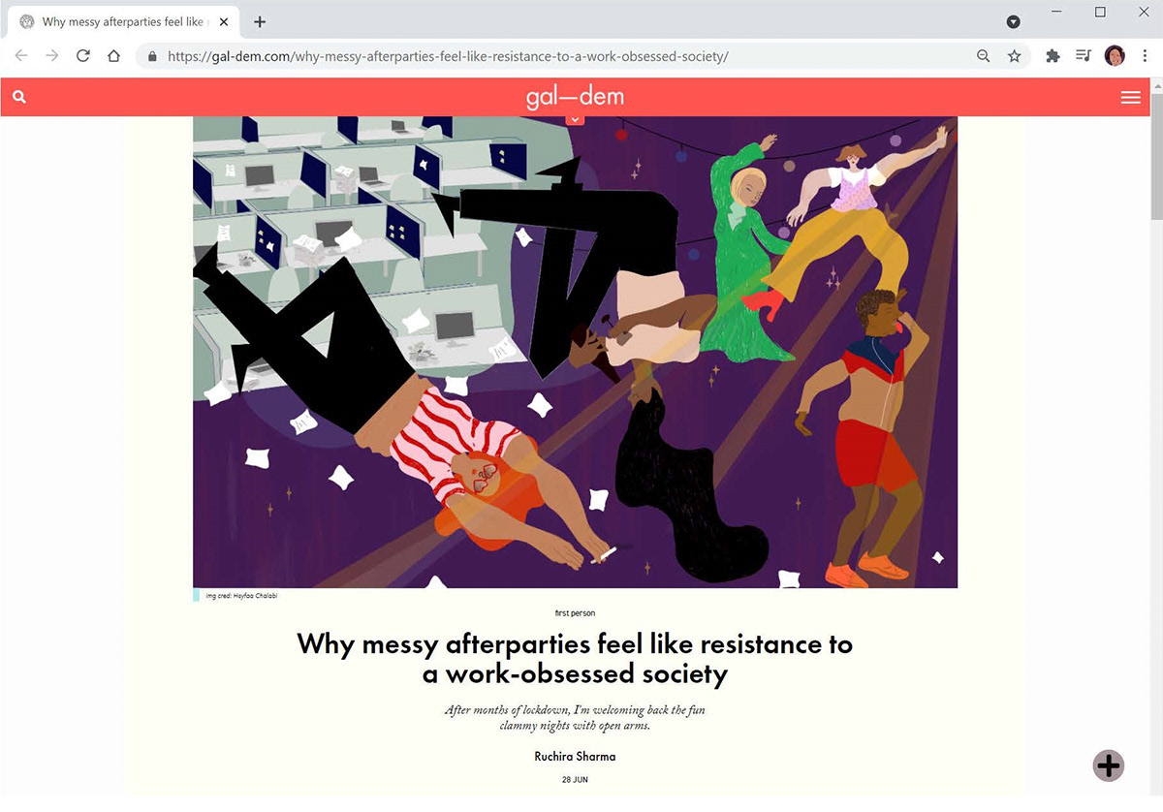Open a new browser tab
1163x812 pixels.
pos(260,21)
